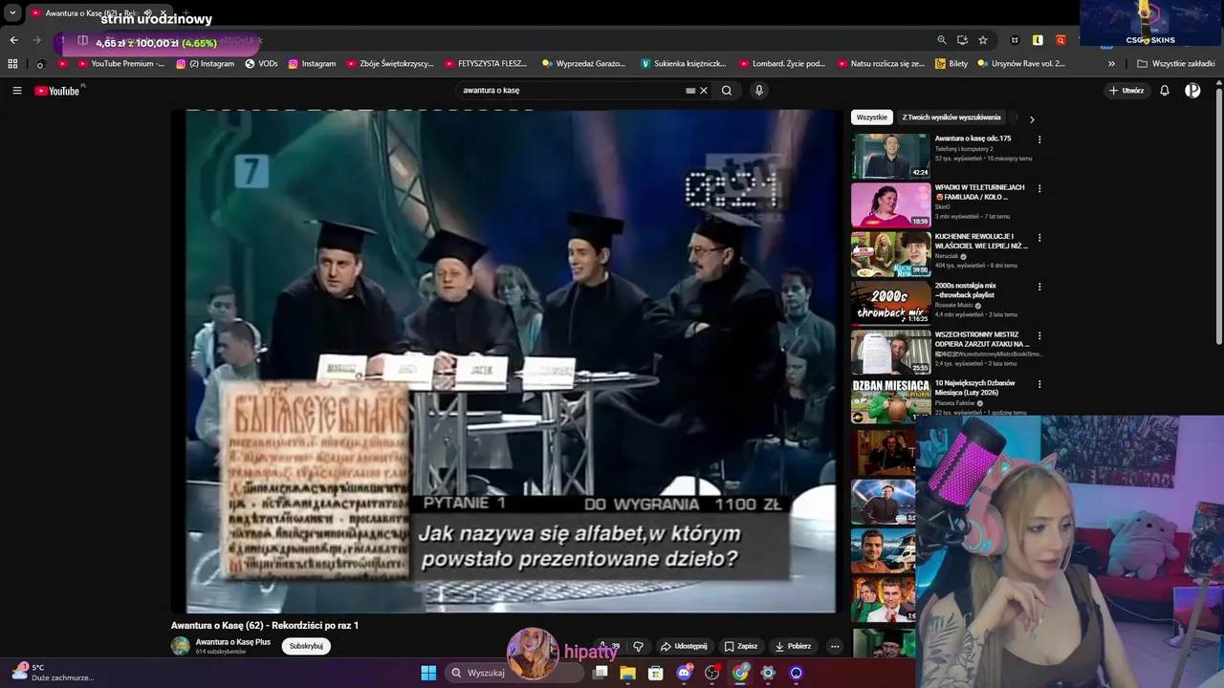Viewport: 1224px width, 688px height.
Task: Open the Sukienka księżniczki bookmark
Action: pyautogui.click(x=684, y=64)
